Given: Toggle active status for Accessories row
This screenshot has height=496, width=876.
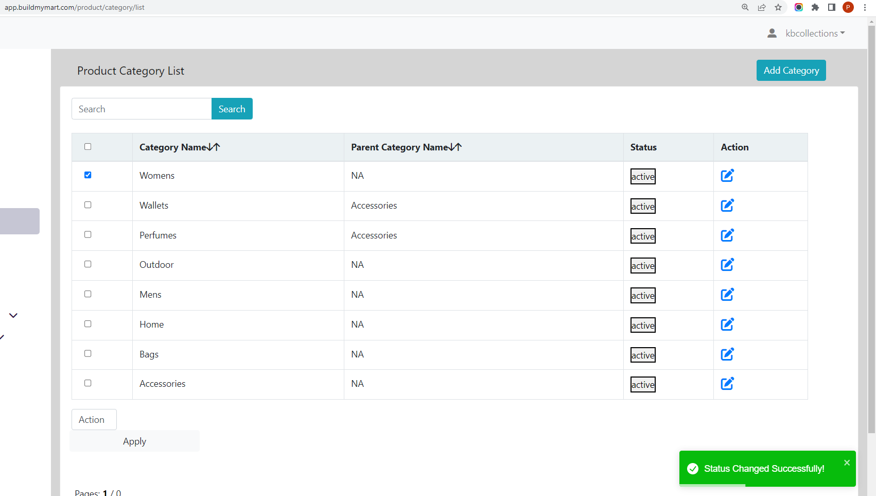Looking at the screenshot, I should tap(643, 385).
